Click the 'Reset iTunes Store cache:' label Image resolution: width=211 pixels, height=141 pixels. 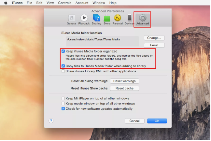click(x=90, y=88)
